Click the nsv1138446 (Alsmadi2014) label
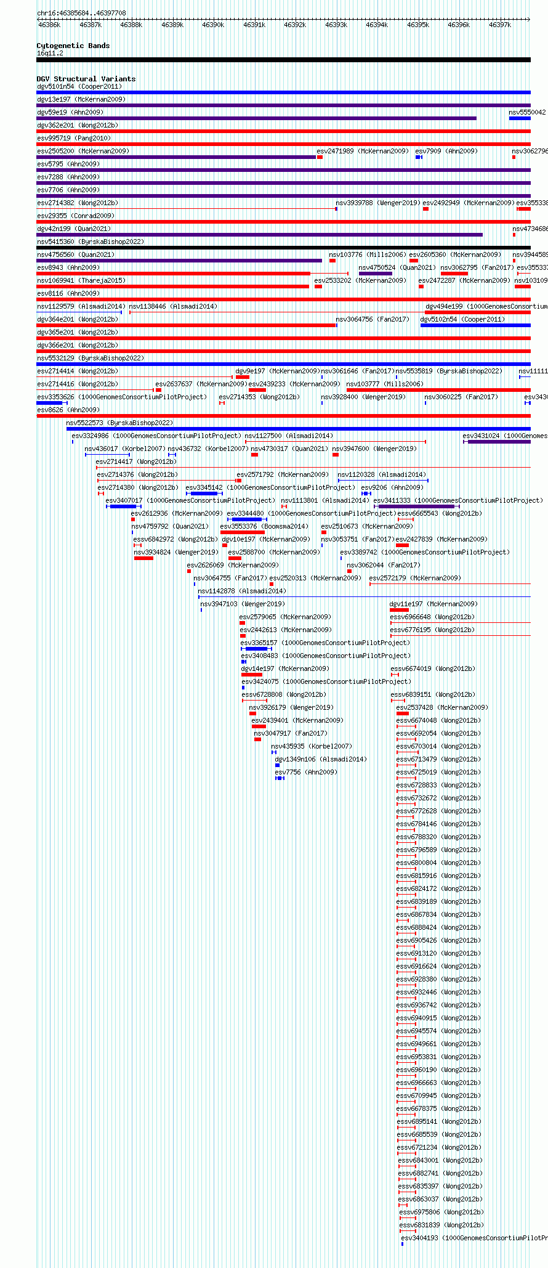 (173, 306)
